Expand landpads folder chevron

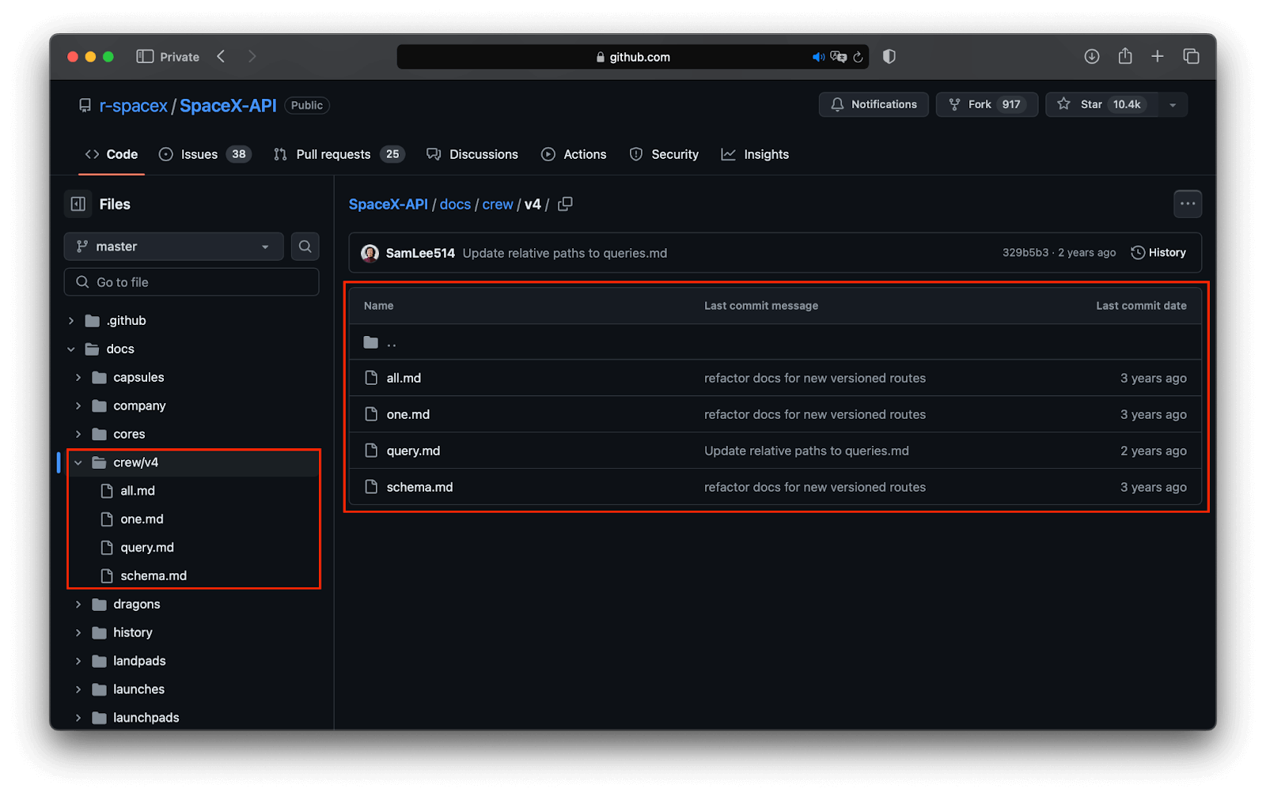tap(78, 662)
